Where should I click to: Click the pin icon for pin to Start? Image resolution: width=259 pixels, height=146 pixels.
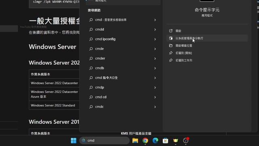click(x=171, y=53)
